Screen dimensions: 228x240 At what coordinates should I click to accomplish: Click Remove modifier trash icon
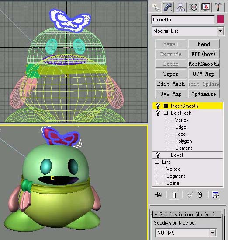tap(200, 195)
